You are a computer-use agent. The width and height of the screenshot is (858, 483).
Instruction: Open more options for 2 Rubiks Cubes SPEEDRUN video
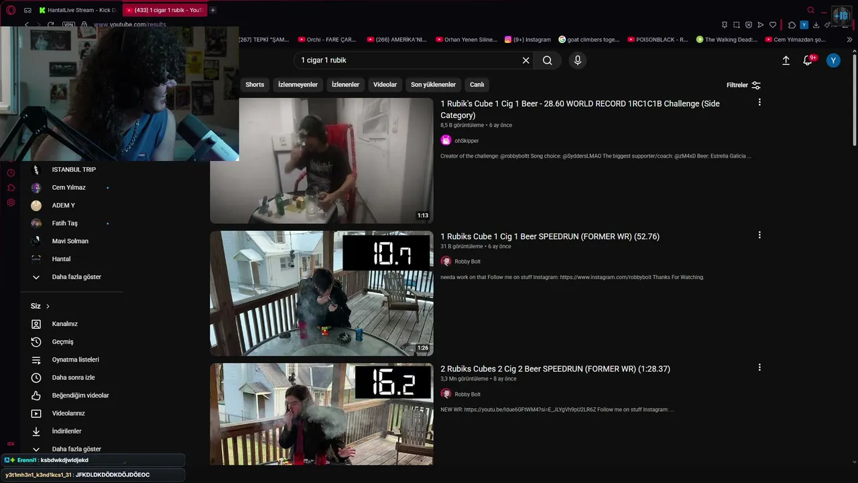[x=759, y=368]
